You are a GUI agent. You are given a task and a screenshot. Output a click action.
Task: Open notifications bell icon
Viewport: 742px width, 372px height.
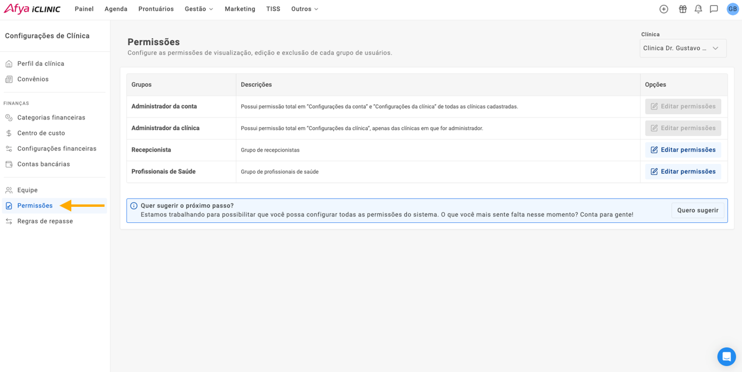(698, 9)
